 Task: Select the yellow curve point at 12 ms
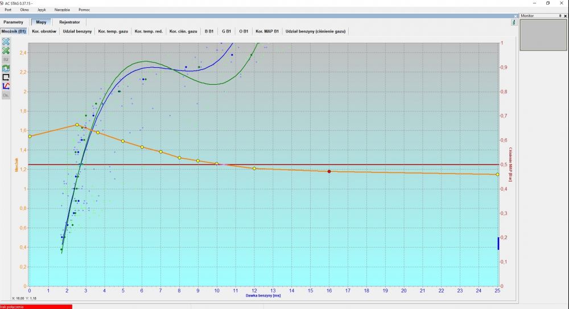[x=254, y=168]
